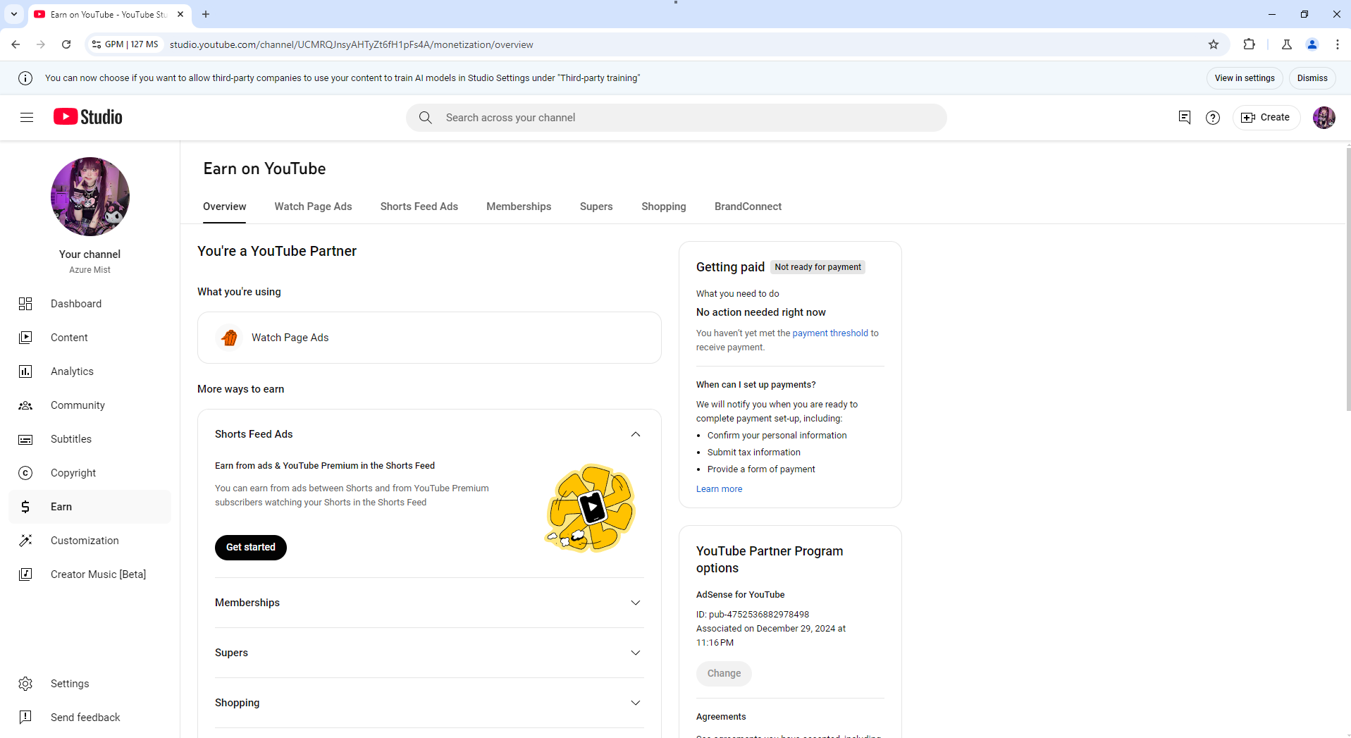
Task: Click the Watch Page Ads orange icon
Action: point(229,338)
